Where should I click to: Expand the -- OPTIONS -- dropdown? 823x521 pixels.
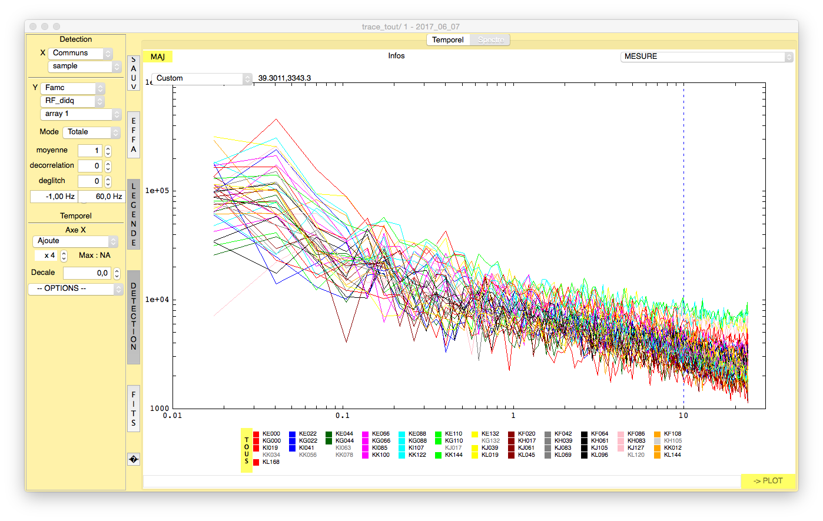point(75,288)
